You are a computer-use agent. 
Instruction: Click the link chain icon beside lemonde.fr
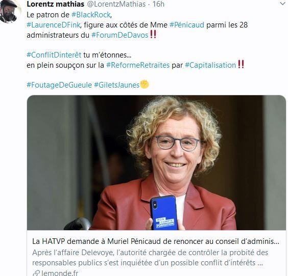click(36, 273)
